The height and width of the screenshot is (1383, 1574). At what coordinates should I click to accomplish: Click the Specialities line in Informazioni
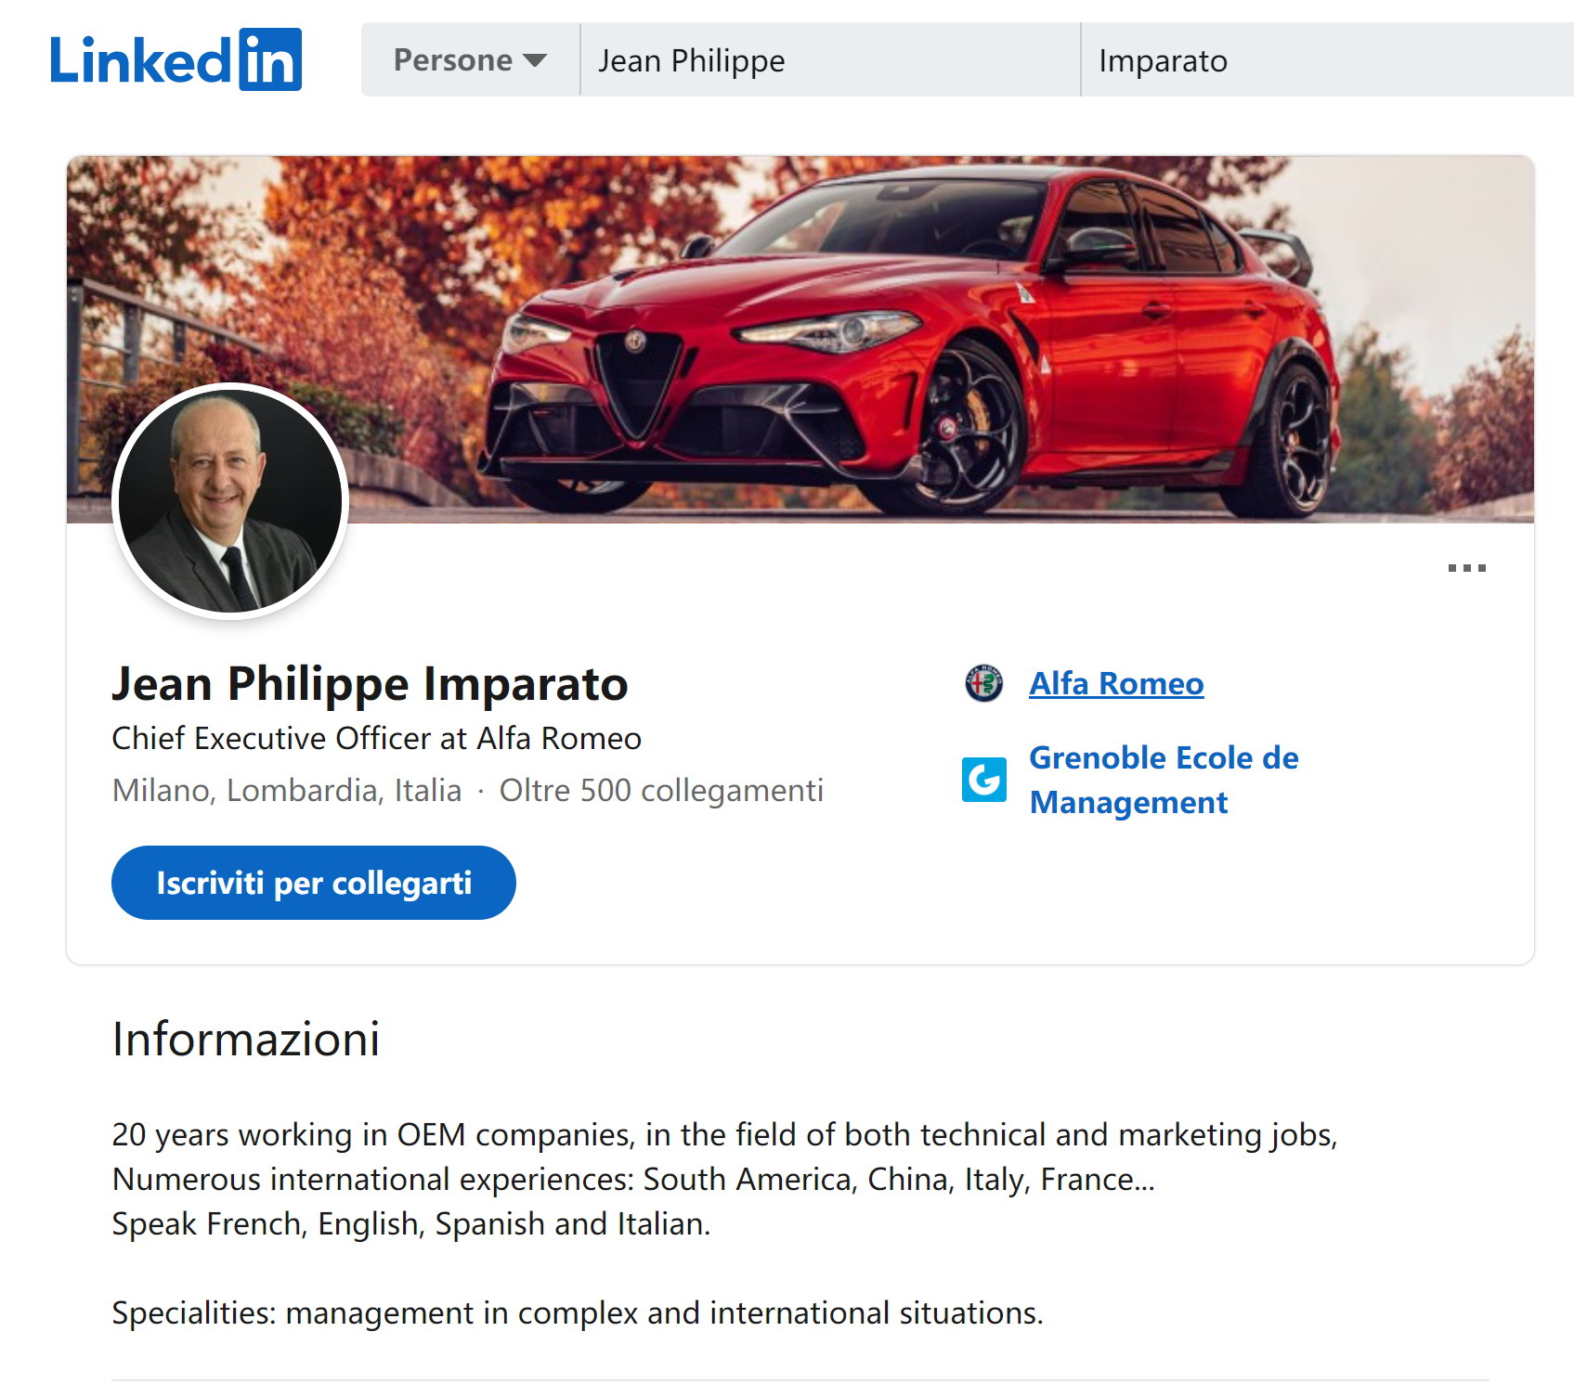[x=577, y=1313]
